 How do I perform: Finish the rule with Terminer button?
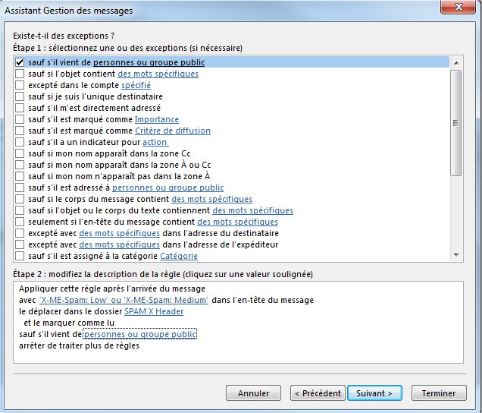pos(439,393)
